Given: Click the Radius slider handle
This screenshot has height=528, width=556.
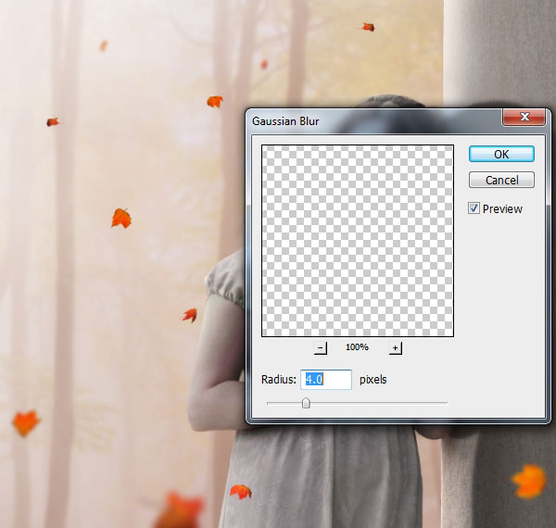Looking at the screenshot, I should coord(306,403).
